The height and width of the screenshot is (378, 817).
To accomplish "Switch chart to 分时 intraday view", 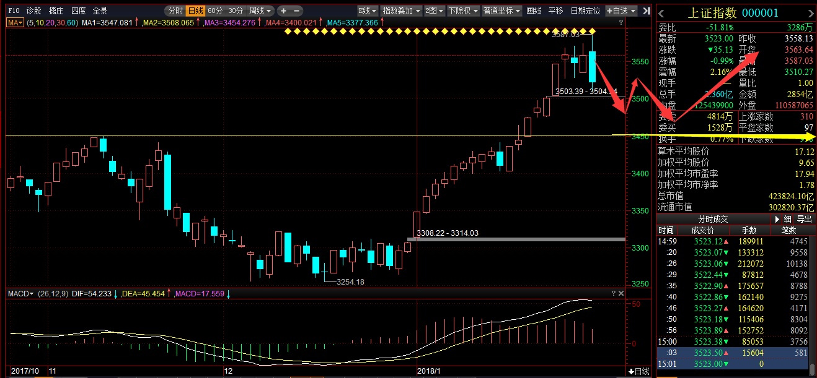I will 175,11.
